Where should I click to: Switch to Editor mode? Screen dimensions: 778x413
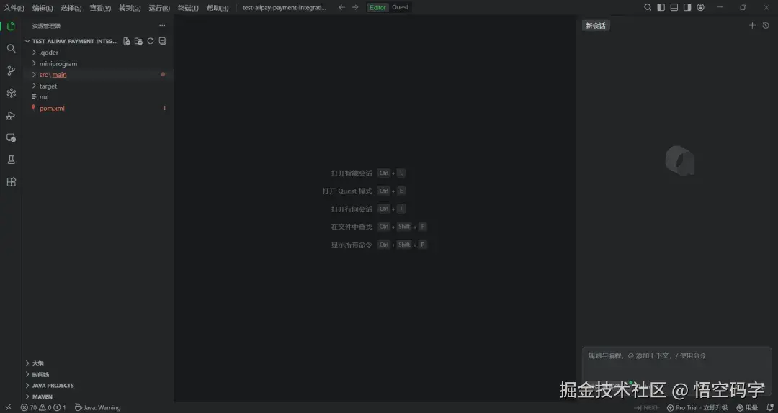[377, 7]
